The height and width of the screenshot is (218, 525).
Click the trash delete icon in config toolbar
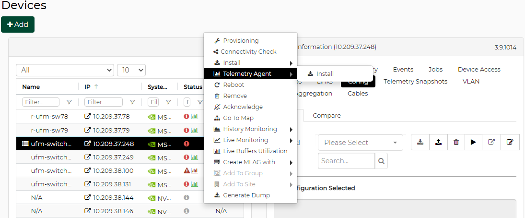[x=456, y=142]
